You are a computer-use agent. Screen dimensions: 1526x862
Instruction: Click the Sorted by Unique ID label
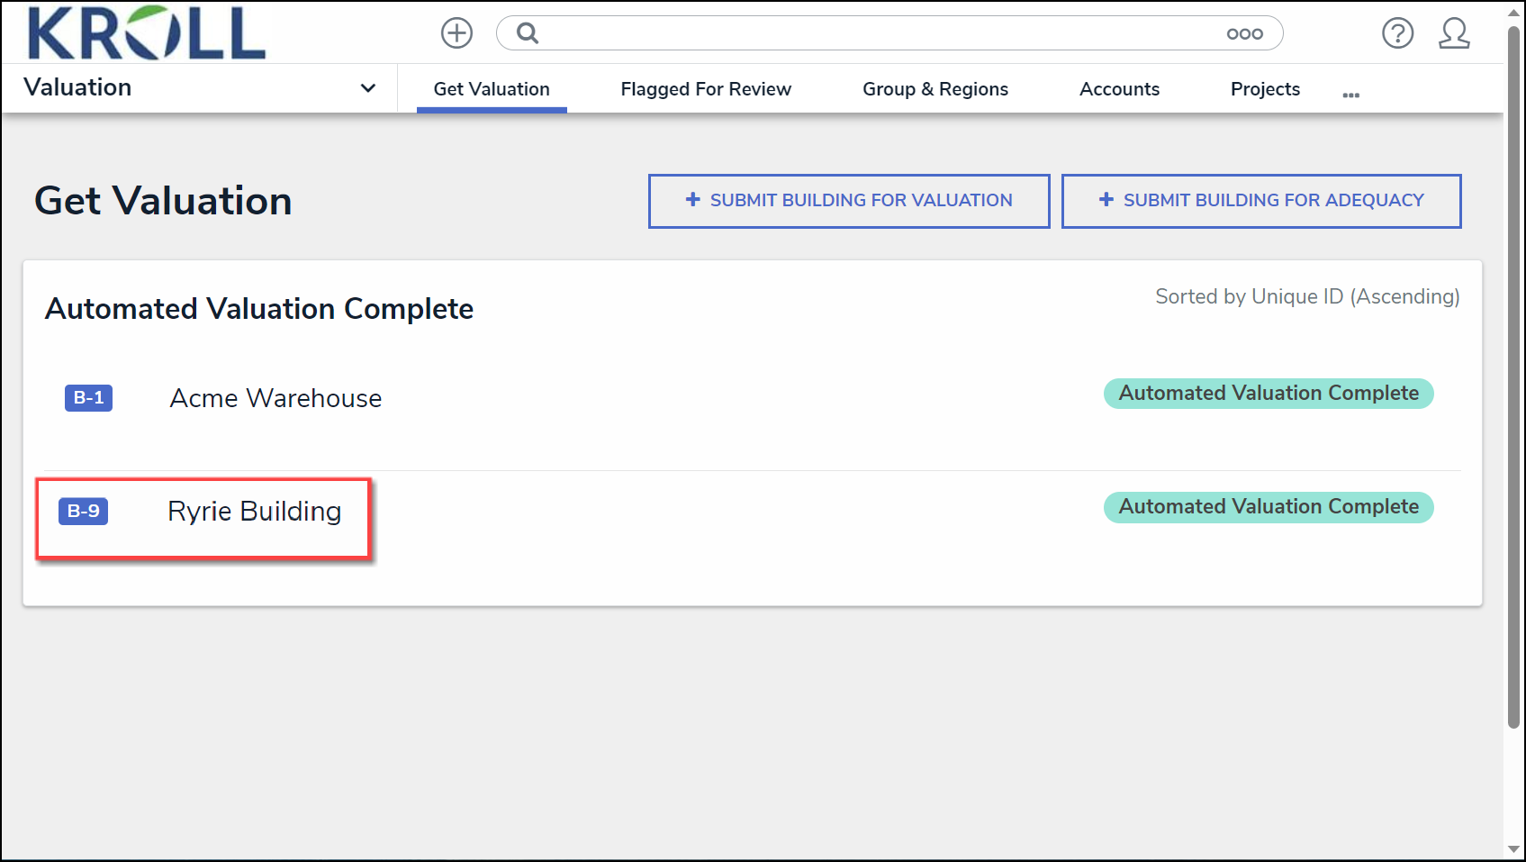(1307, 296)
